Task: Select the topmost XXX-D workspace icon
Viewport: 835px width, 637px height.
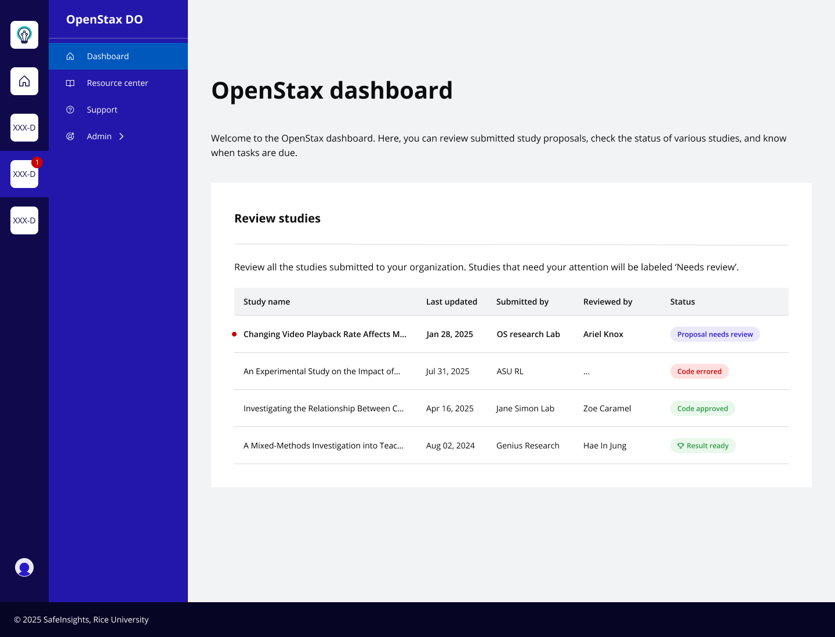Action: [x=24, y=128]
